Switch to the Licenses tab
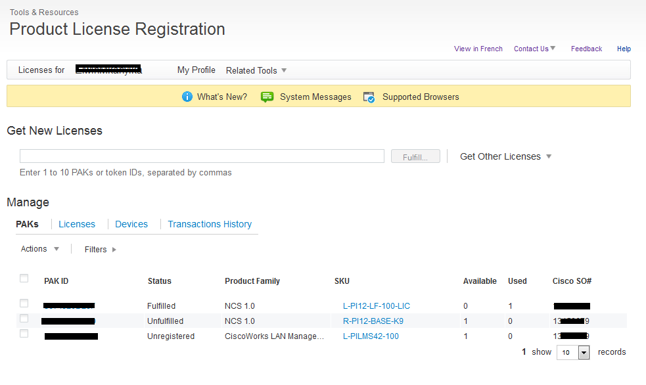The width and height of the screenshot is (646, 385). pos(77,224)
